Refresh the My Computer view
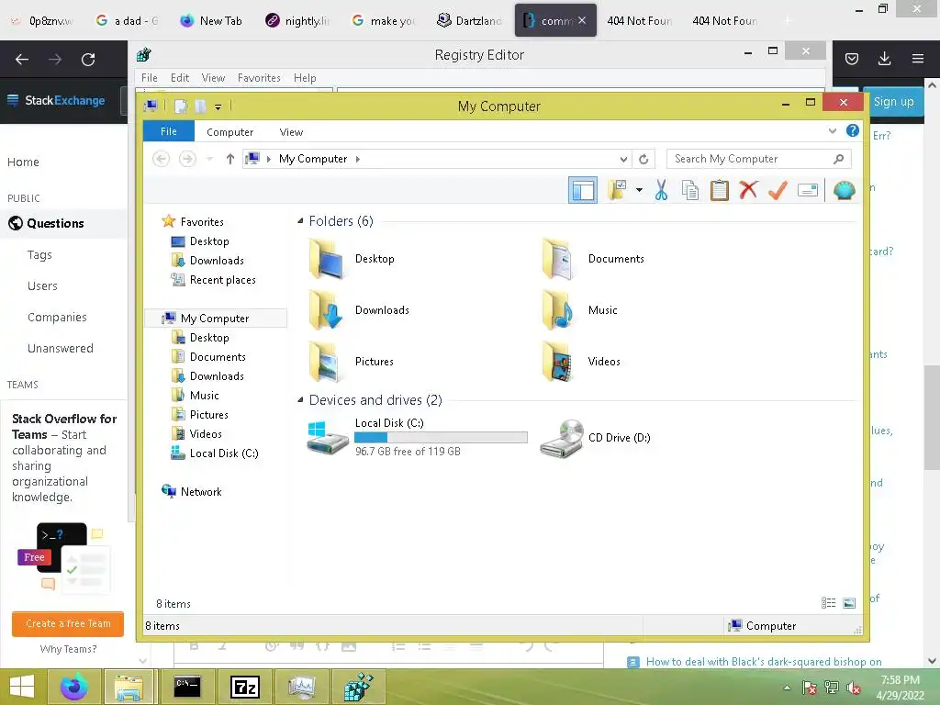 pyautogui.click(x=643, y=159)
